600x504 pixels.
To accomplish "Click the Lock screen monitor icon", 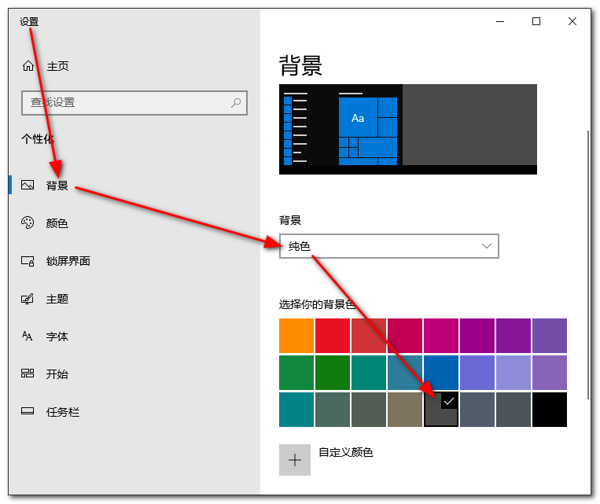I will [28, 261].
